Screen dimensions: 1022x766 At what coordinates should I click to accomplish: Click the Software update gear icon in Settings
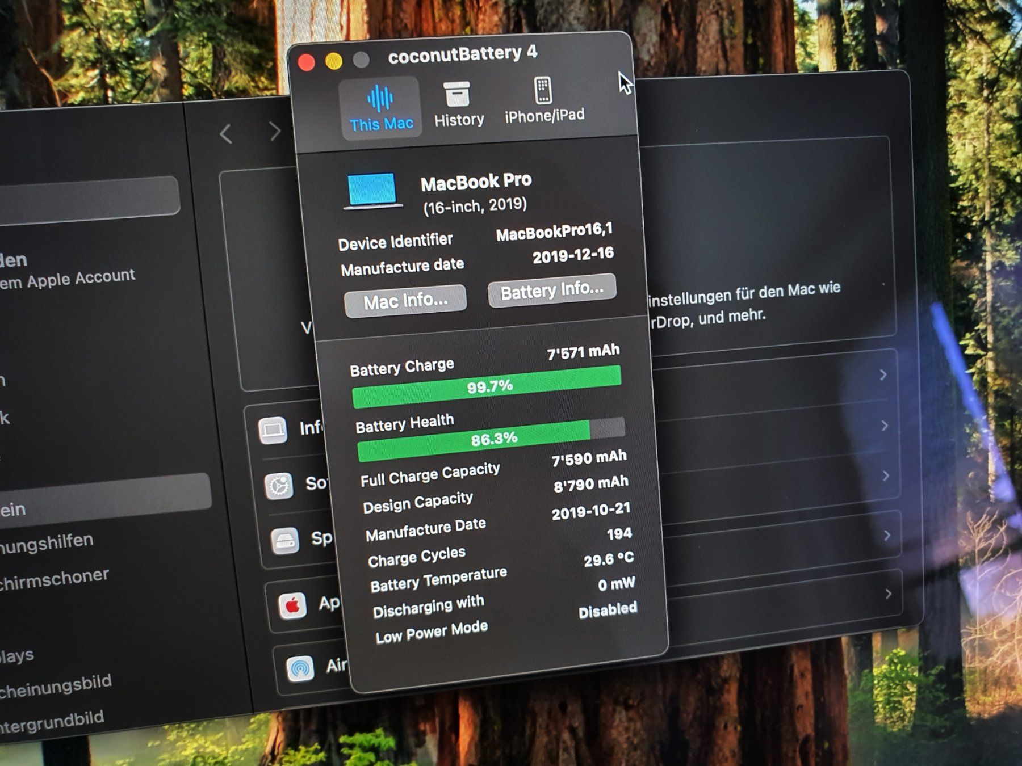(279, 486)
